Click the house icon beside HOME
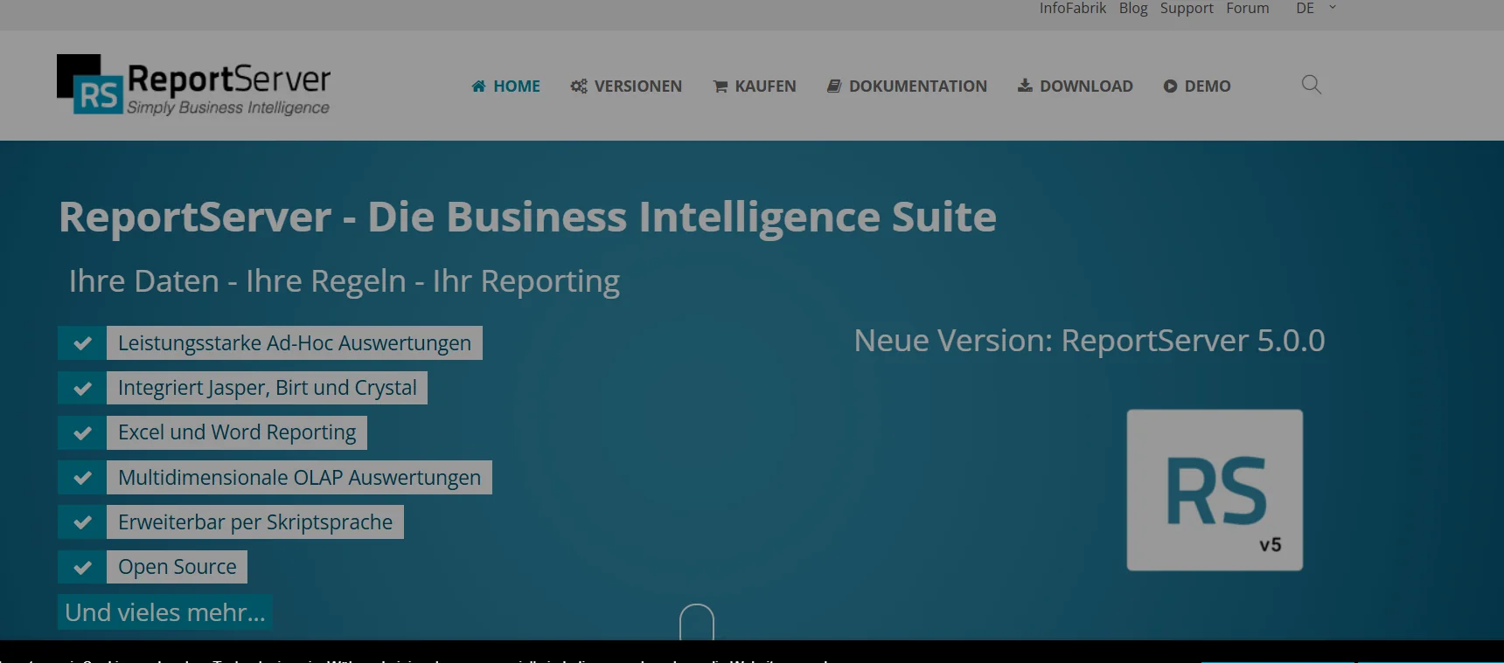The image size is (1504, 663). tap(478, 86)
